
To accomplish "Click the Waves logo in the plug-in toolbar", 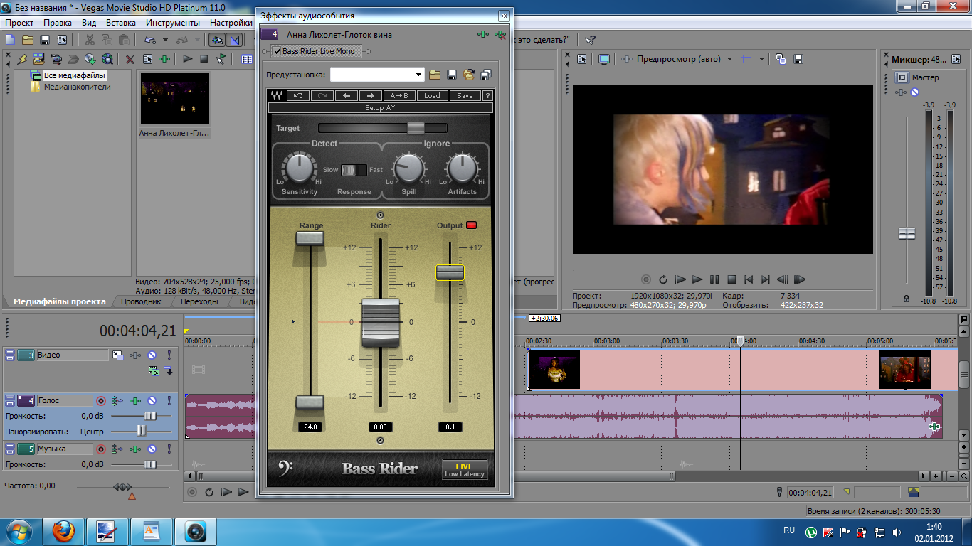I will (277, 96).
